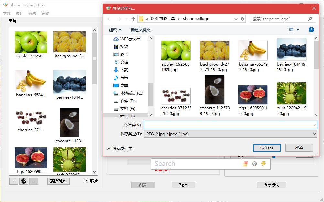Viewport: 324px width, 202px height.
Task: Expand the address bar path dropdown
Action: [x=236, y=19]
